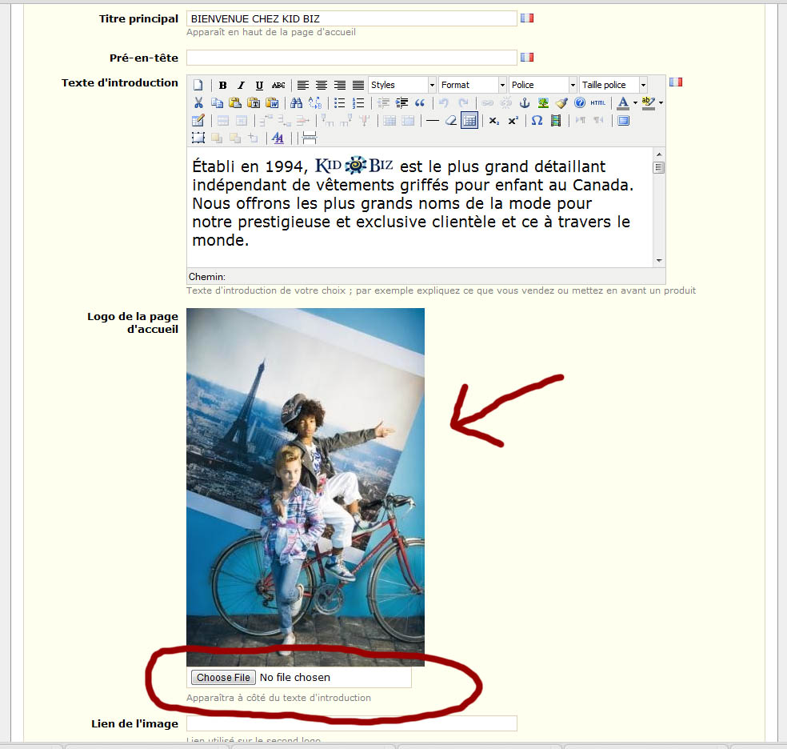The width and height of the screenshot is (787, 749).
Task: Click the background highlight color button
Action: 648,103
